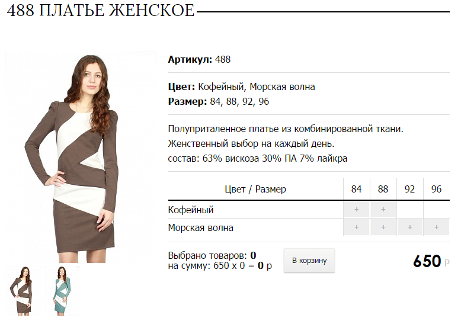The width and height of the screenshot is (461, 324).
Task: Click the 488 ПЛАТЬЕ ЖЕНСКОЕ title
Action: pos(101,11)
